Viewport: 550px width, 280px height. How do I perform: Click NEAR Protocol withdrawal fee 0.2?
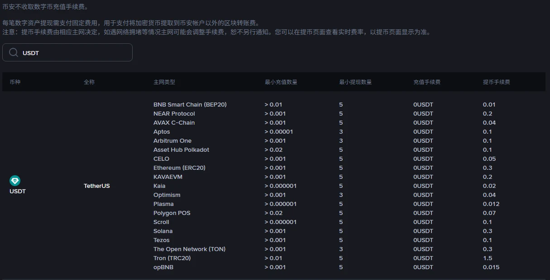488,114
